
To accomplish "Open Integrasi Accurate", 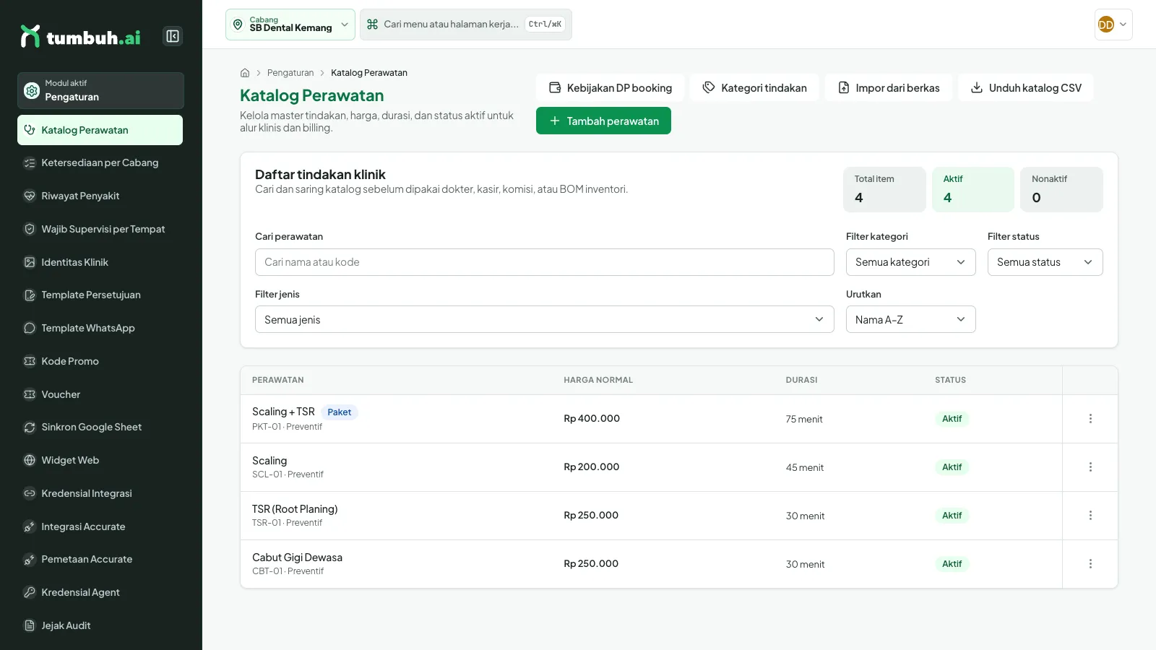I will click(100, 527).
